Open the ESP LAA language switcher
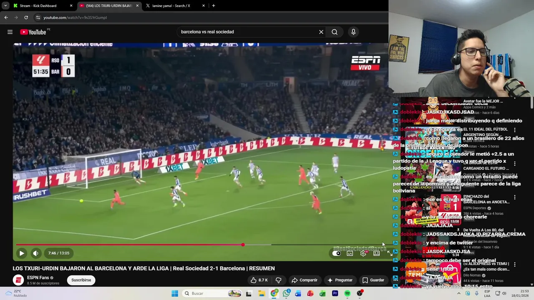The width and height of the screenshot is (534, 300). pos(487,293)
